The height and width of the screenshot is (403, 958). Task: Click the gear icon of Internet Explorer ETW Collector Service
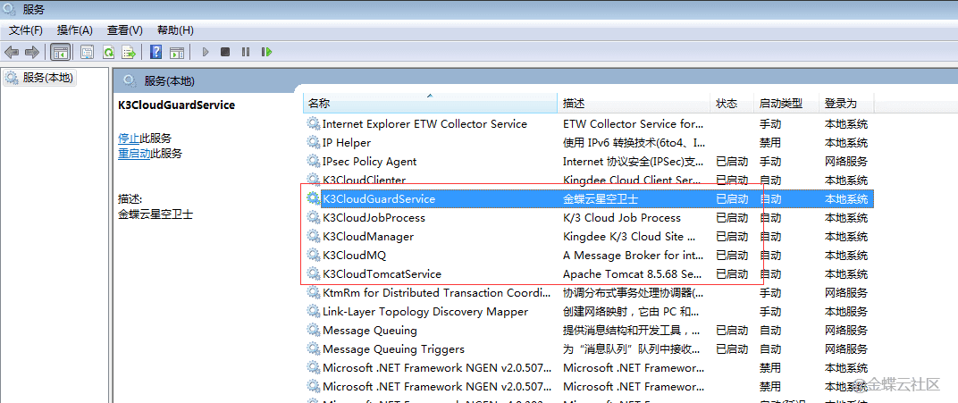pyautogui.click(x=313, y=124)
